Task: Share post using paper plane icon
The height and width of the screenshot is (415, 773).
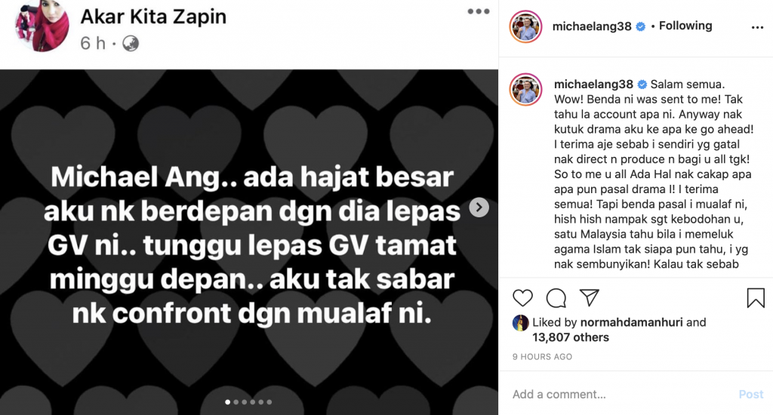Action: pyautogui.click(x=589, y=297)
